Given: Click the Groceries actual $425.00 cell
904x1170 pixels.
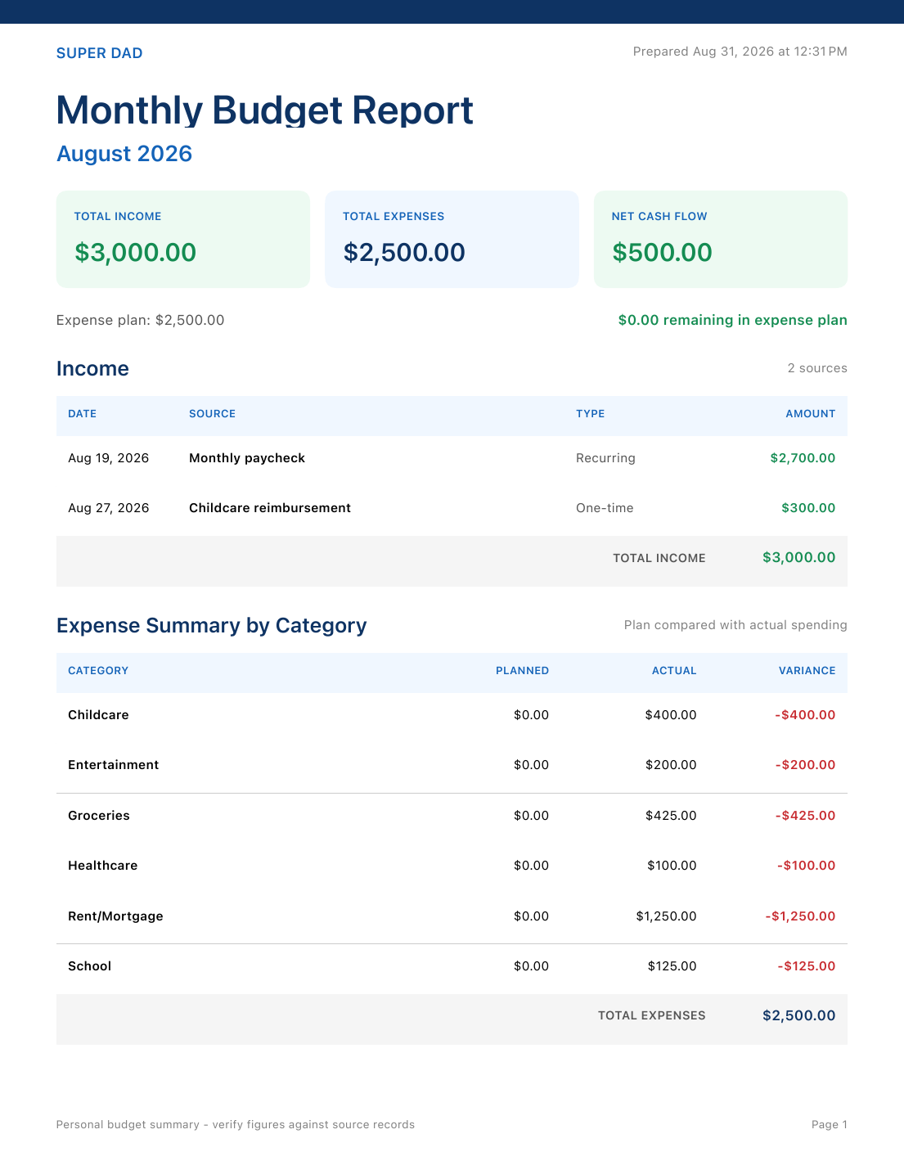Looking at the screenshot, I should (x=671, y=816).
